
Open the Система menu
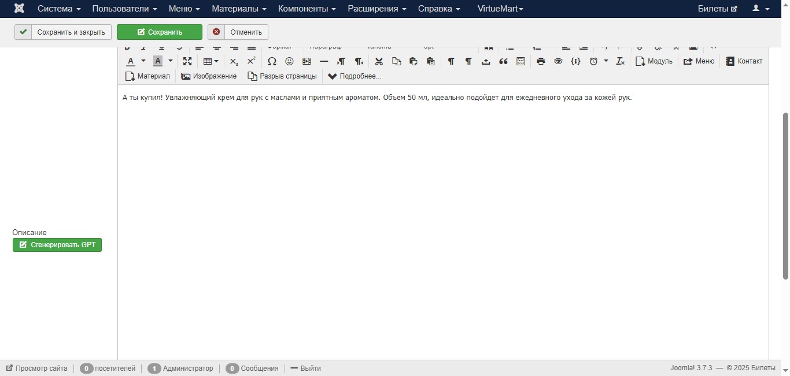[x=59, y=9]
